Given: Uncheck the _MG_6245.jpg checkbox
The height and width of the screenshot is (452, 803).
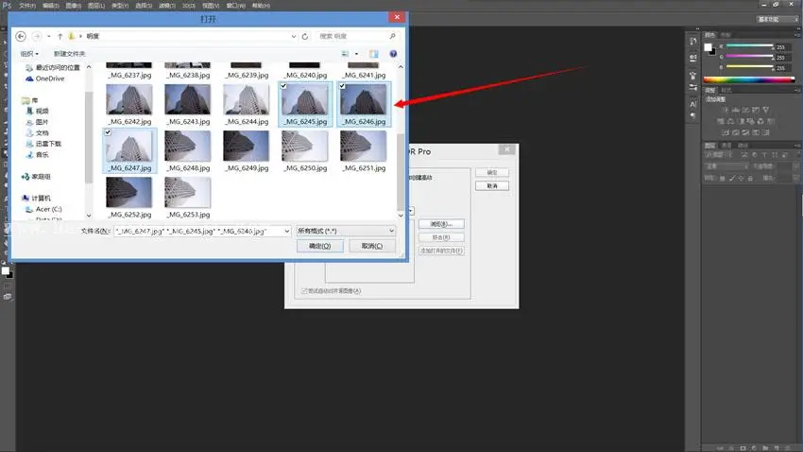Looking at the screenshot, I should pos(283,86).
